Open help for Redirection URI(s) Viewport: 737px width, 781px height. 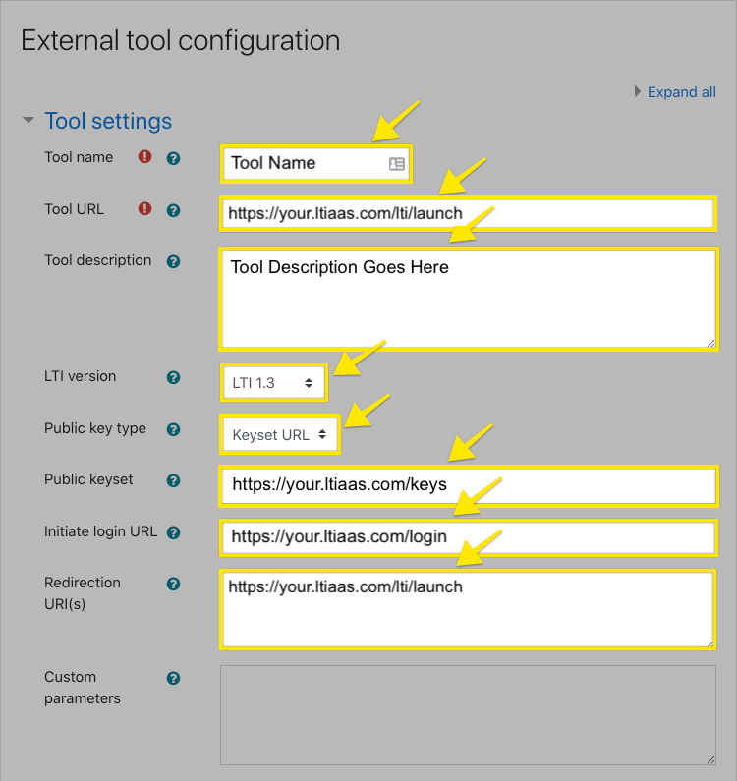(x=173, y=584)
